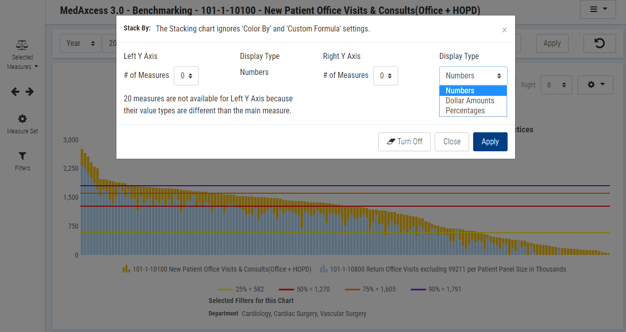Screen dimensions: 626x332
Task: Open Left Y Axis number of measures dropdown
Action: pos(186,76)
